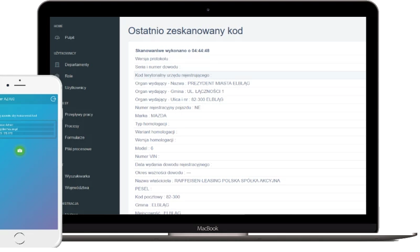Click the HOME section header in sidebar
Image resolution: width=420 pixels, height=252 pixels.
point(58,26)
